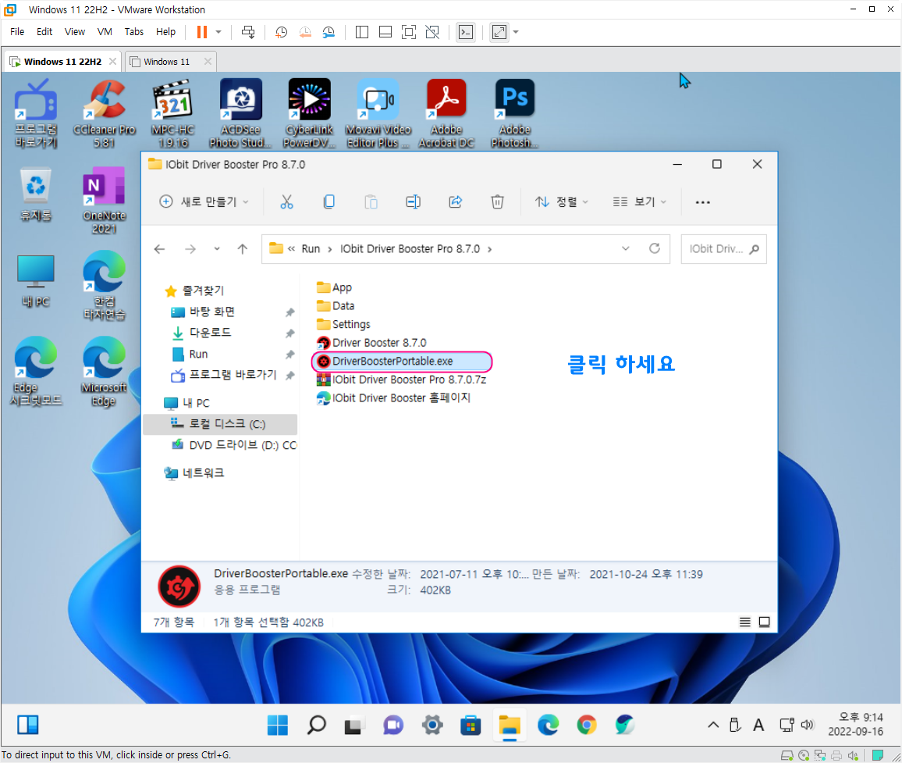902x763 pixels.
Task: Click the Copy icon in Explorer toolbar
Action: point(329,201)
